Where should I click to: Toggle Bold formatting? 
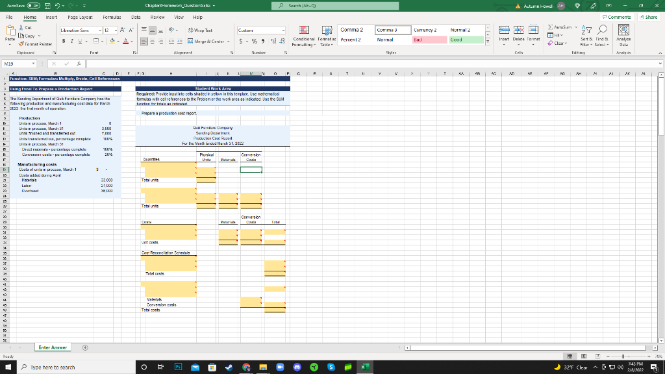(62, 40)
